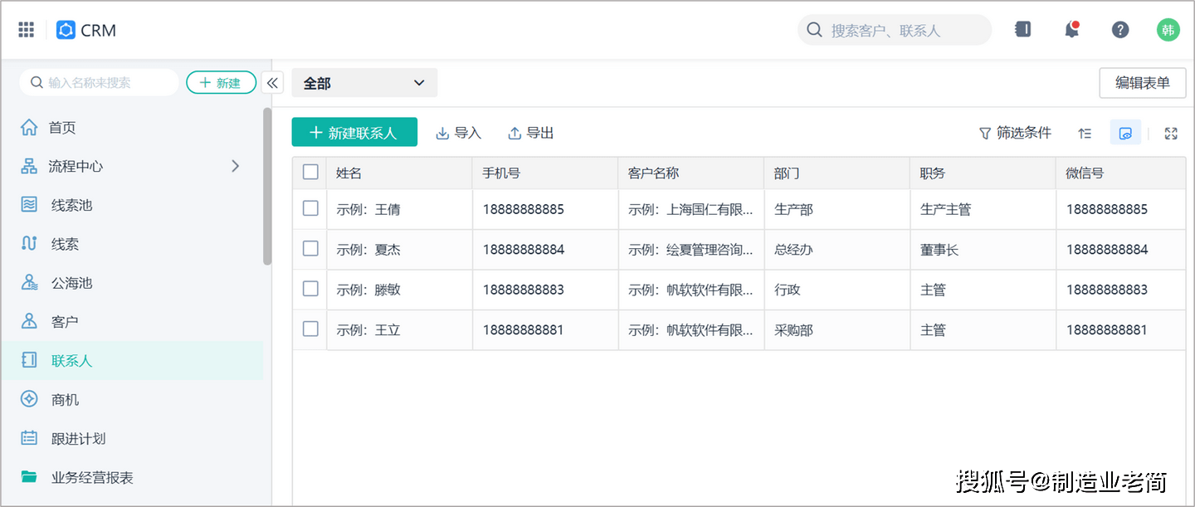Select the header checkbox to select all rows
Image resolution: width=1195 pixels, height=507 pixels.
pyautogui.click(x=310, y=172)
